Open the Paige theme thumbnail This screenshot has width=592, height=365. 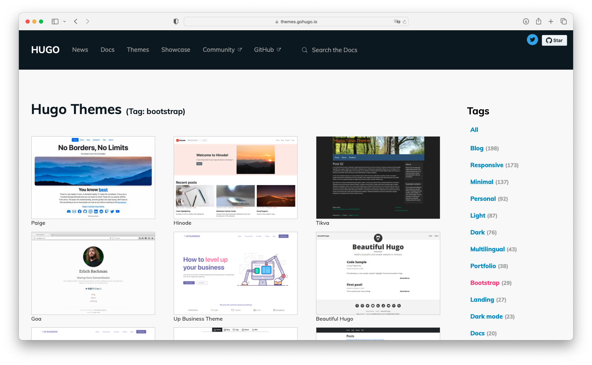93,178
